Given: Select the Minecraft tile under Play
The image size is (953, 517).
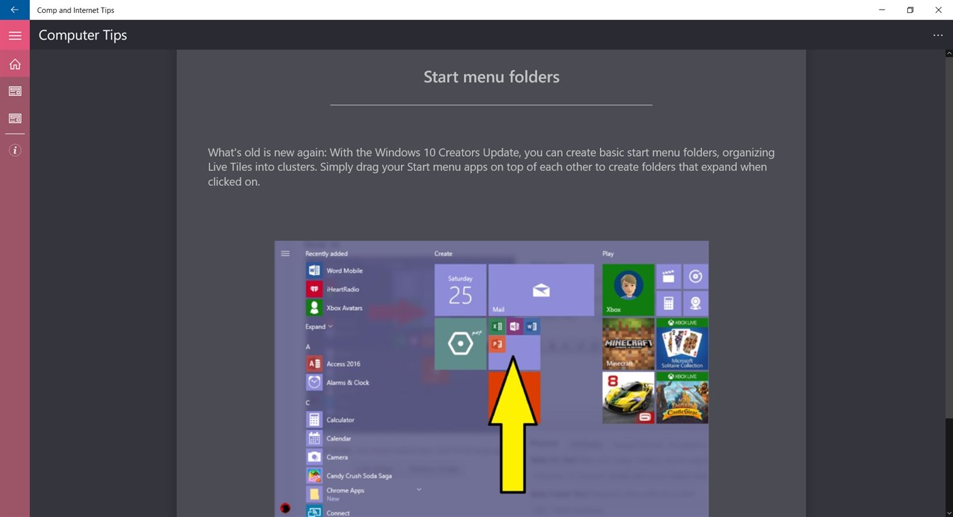Looking at the screenshot, I should point(627,344).
